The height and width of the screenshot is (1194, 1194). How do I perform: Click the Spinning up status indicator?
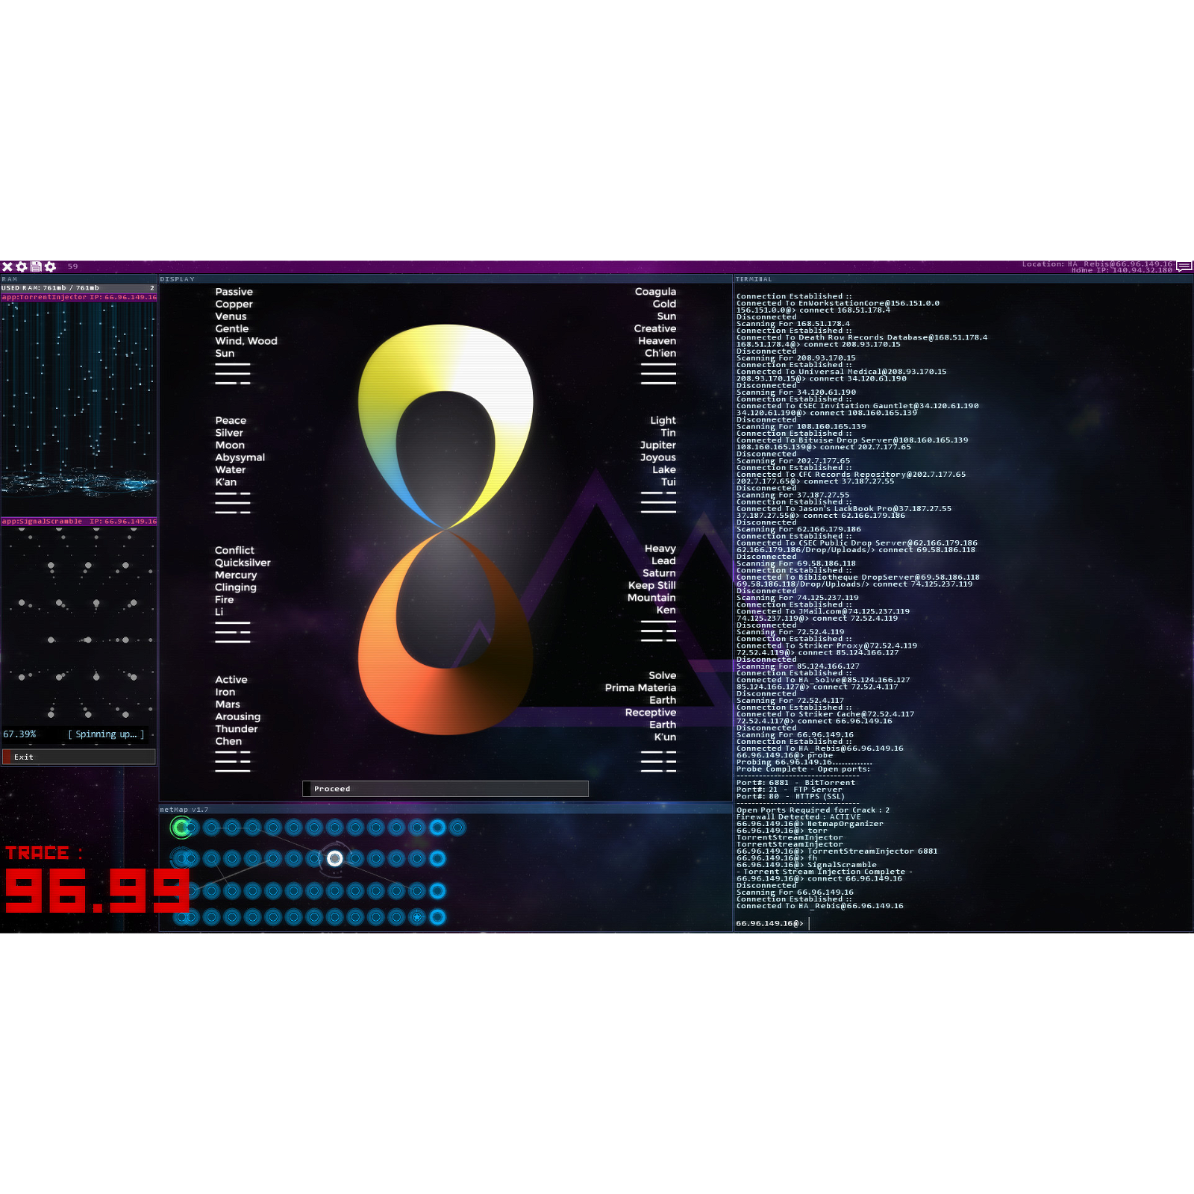point(106,734)
